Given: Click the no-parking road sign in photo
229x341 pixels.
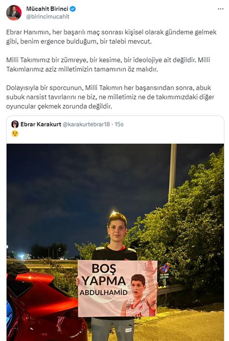Looking at the screenshot, I should point(164,268).
